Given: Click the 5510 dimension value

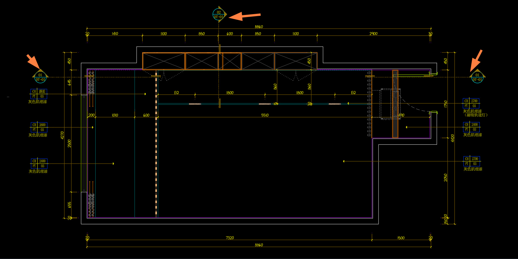Looking at the screenshot, I should [x=265, y=115].
